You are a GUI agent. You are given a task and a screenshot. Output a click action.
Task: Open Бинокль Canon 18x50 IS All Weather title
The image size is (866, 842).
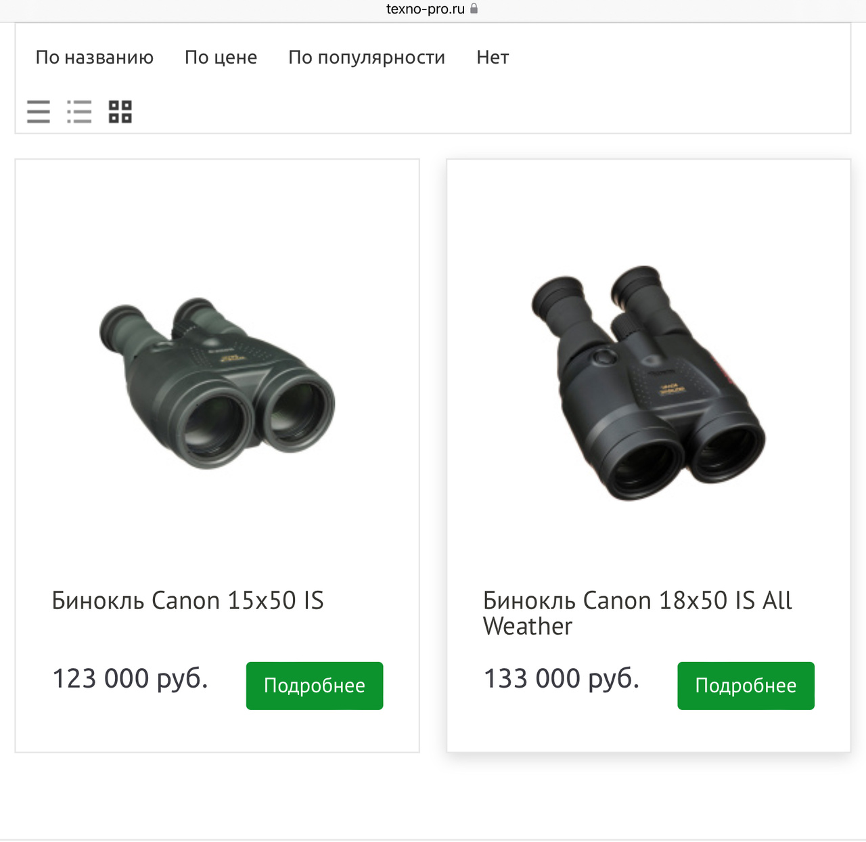637,613
